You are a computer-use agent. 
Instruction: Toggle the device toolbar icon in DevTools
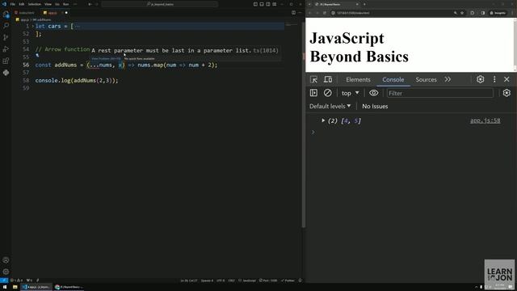pyautogui.click(x=328, y=79)
